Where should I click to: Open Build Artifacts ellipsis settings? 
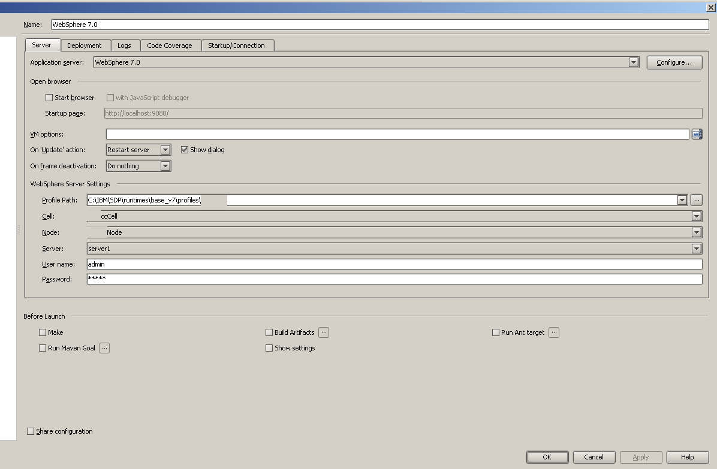(324, 332)
